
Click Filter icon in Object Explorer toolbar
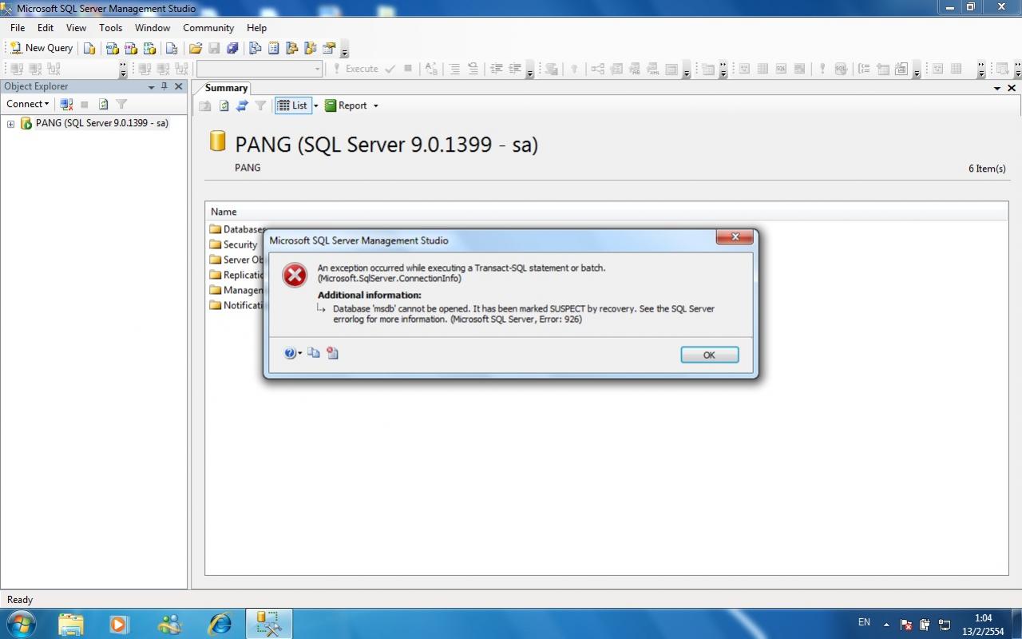pyautogui.click(x=121, y=104)
